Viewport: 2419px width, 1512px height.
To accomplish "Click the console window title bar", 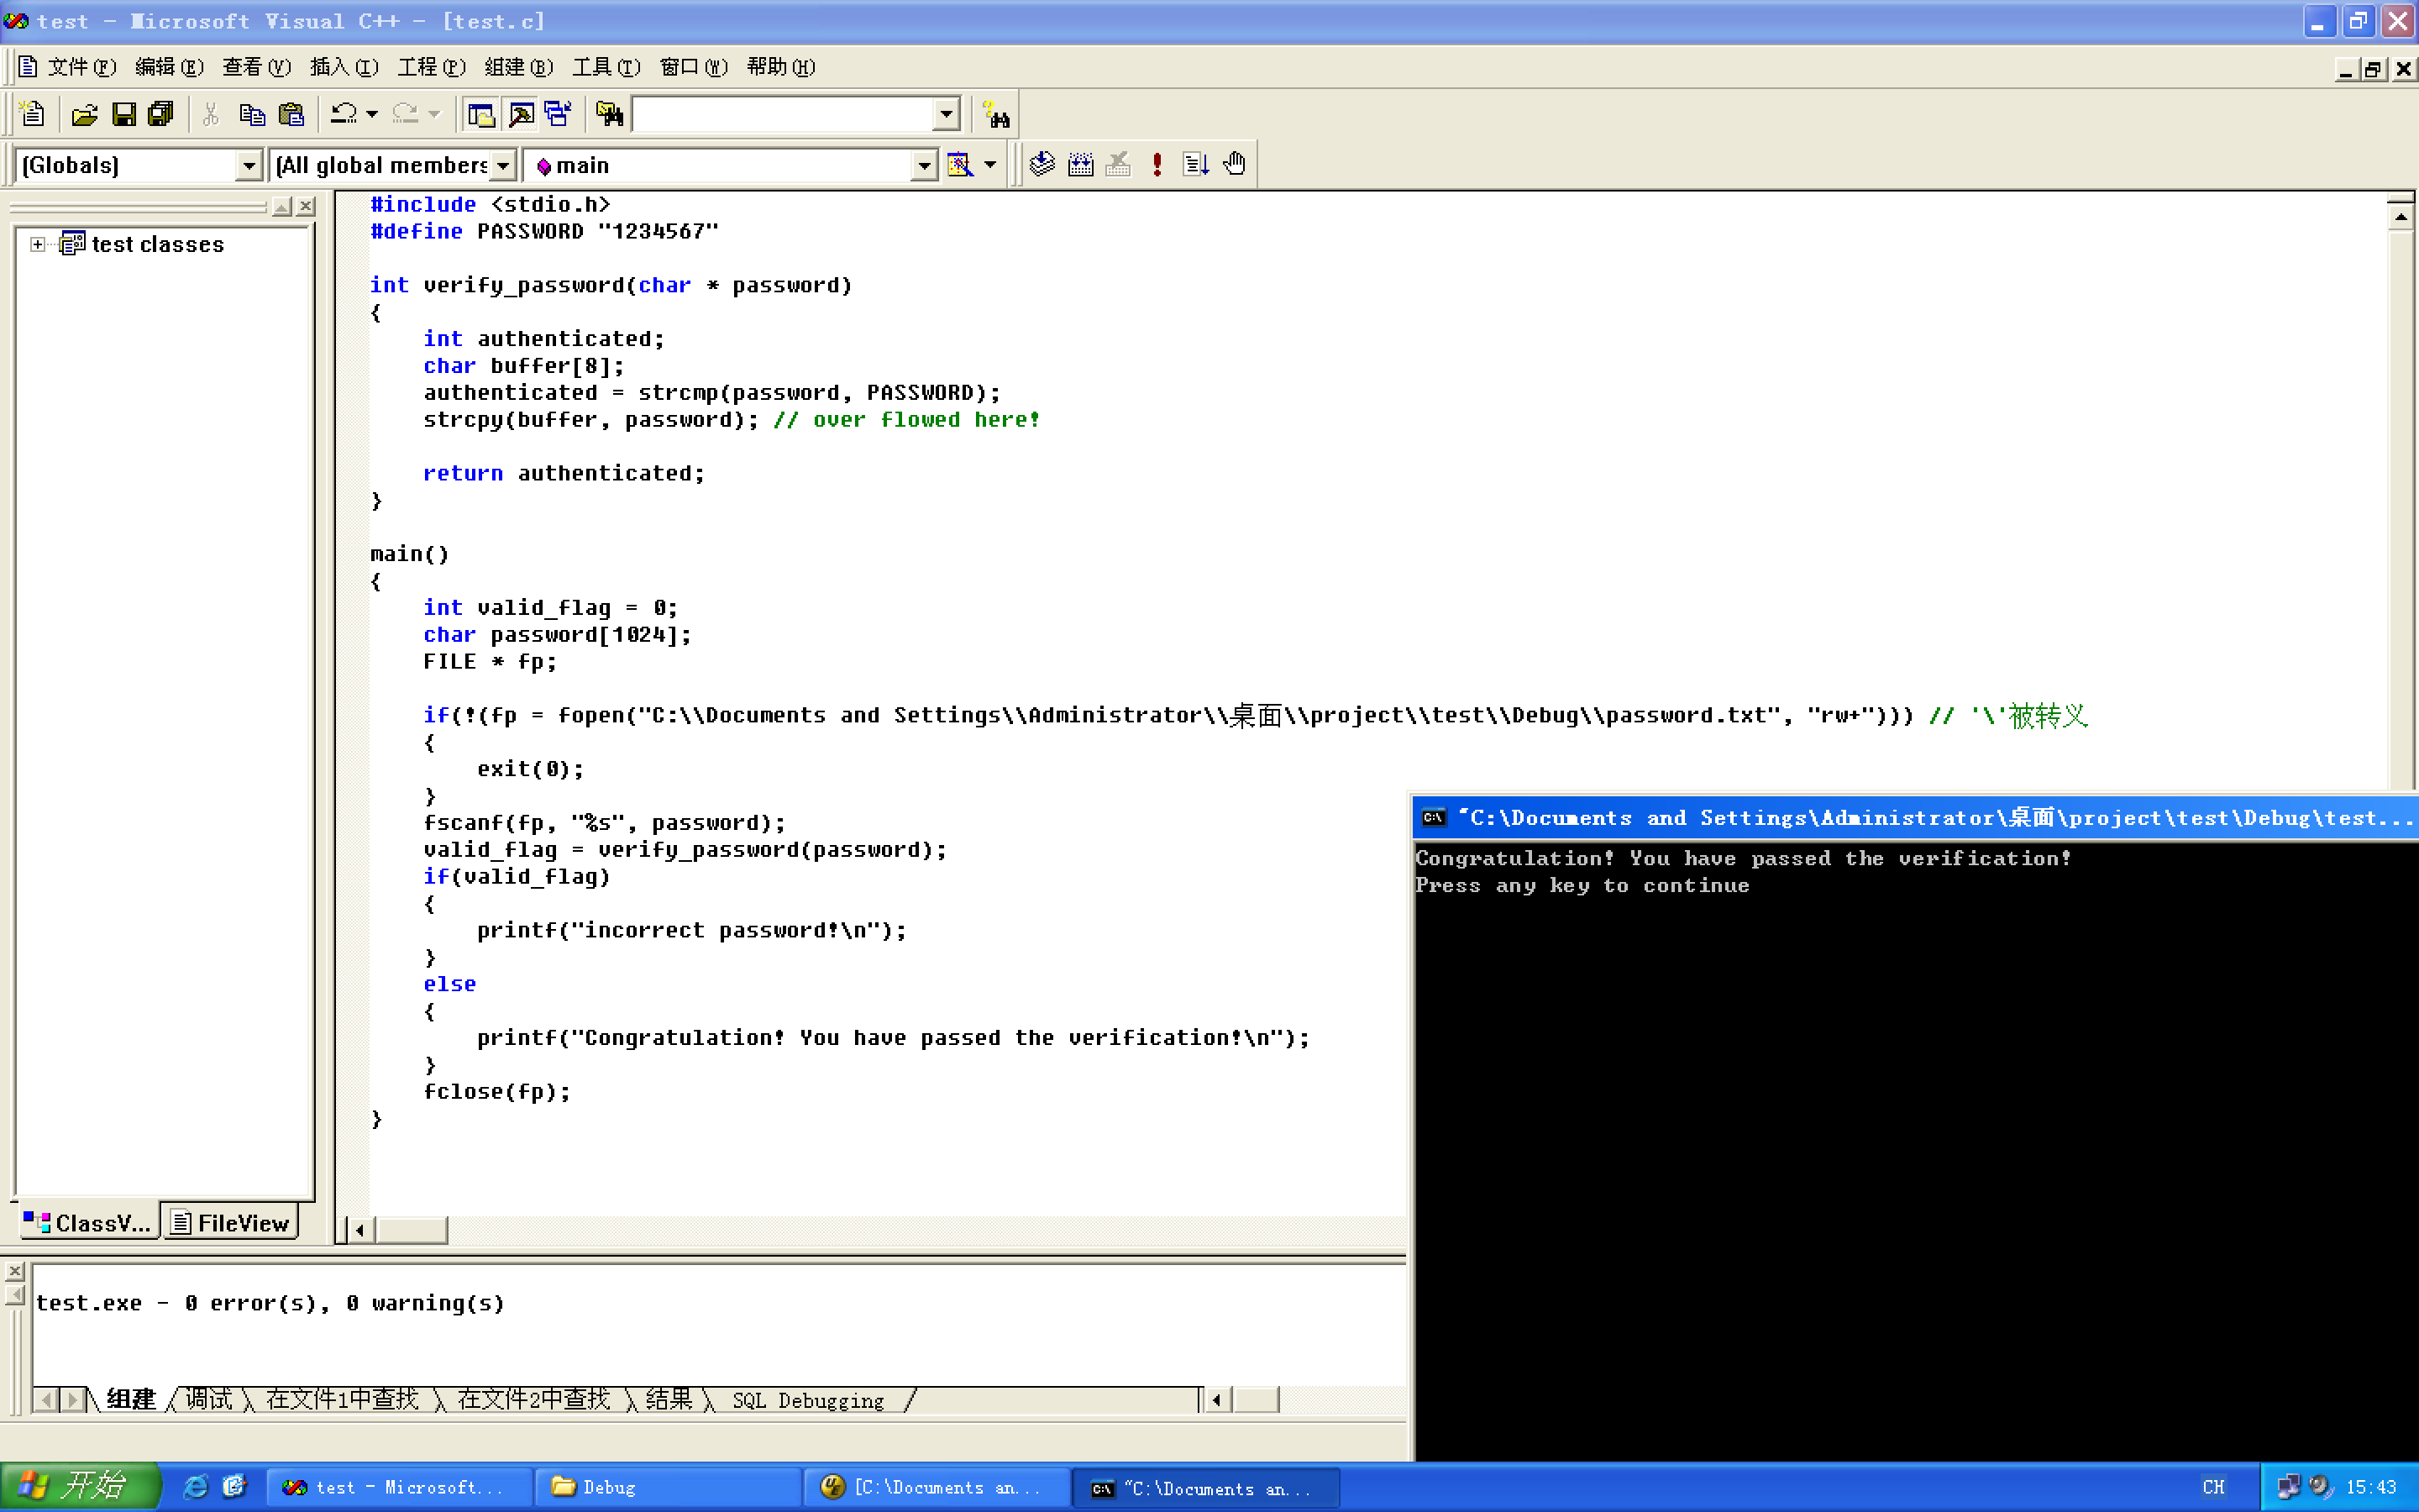I will pos(1914,818).
